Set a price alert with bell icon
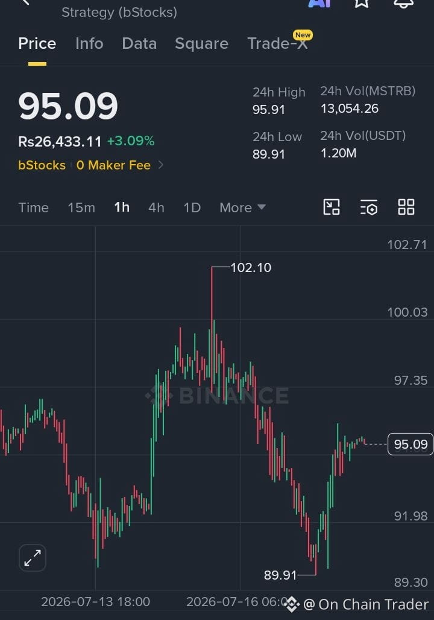This screenshot has height=620, width=434. point(404,3)
